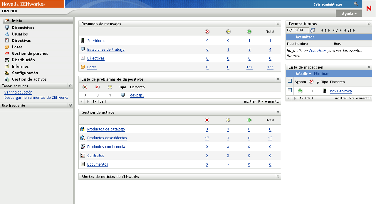Click the Descargar herramientas de ZENworks link
Viewport: 376px width, 204px height.
[x=36, y=98]
